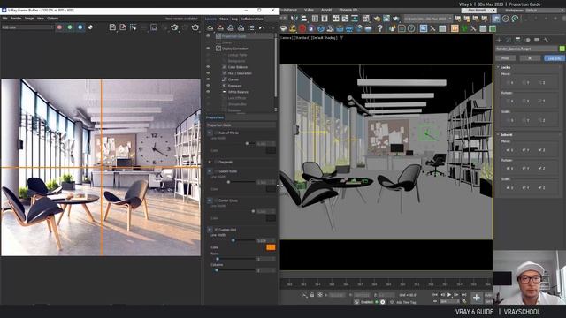Click the last teapot render icon in VFB toolbar

pyautogui.click(x=195, y=27)
